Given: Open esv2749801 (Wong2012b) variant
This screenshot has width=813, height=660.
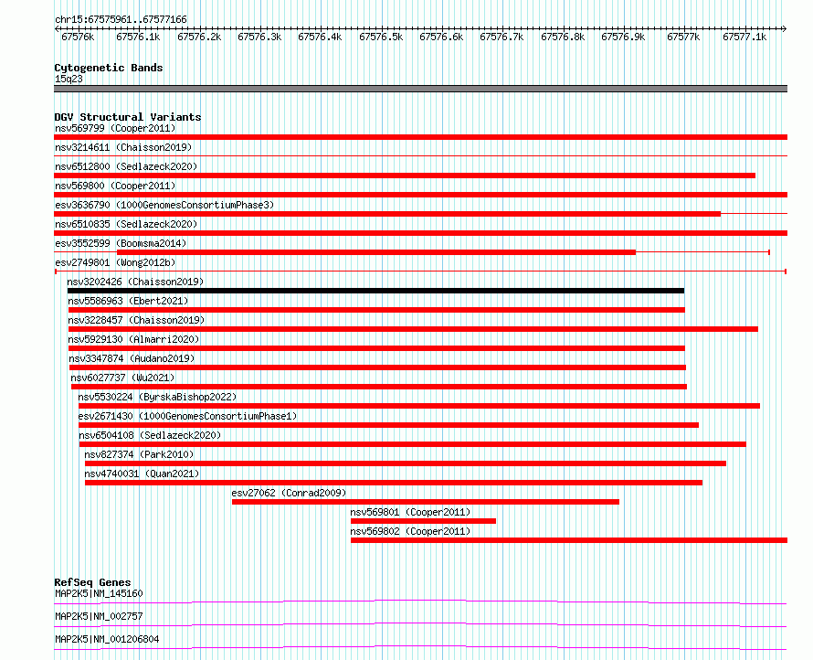Looking at the screenshot, I should point(115,262).
